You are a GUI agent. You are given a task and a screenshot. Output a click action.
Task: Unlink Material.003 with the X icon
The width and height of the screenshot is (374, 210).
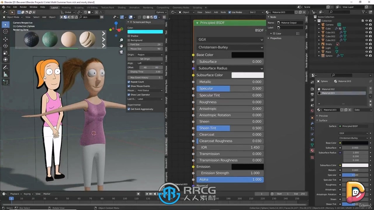click(x=350, y=110)
